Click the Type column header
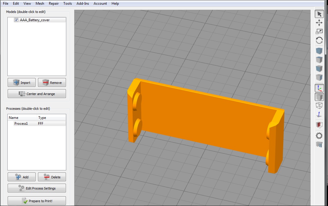The width and height of the screenshot is (328, 206). [x=51, y=117]
